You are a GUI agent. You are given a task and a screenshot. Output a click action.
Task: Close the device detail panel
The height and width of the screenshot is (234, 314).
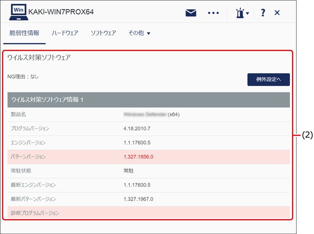tap(277, 13)
